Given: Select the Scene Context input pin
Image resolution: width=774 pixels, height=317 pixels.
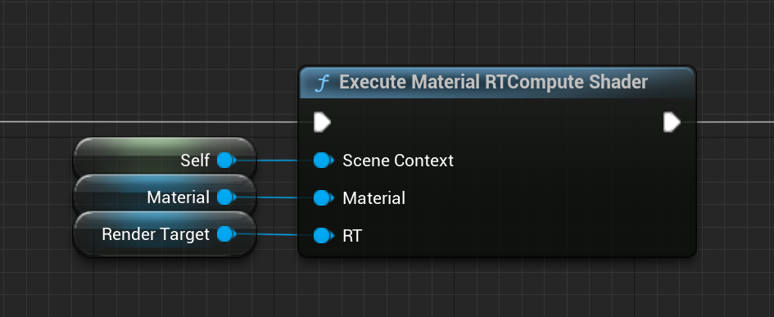Looking at the screenshot, I should click(324, 161).
